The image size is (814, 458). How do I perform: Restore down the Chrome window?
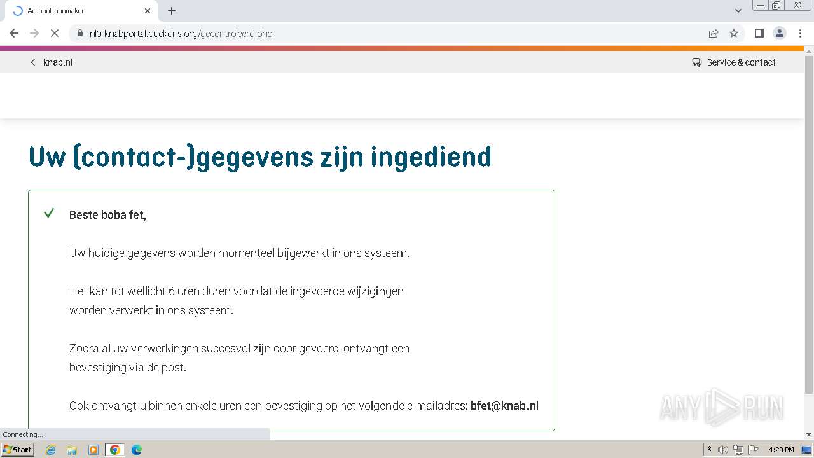[776, 6]
